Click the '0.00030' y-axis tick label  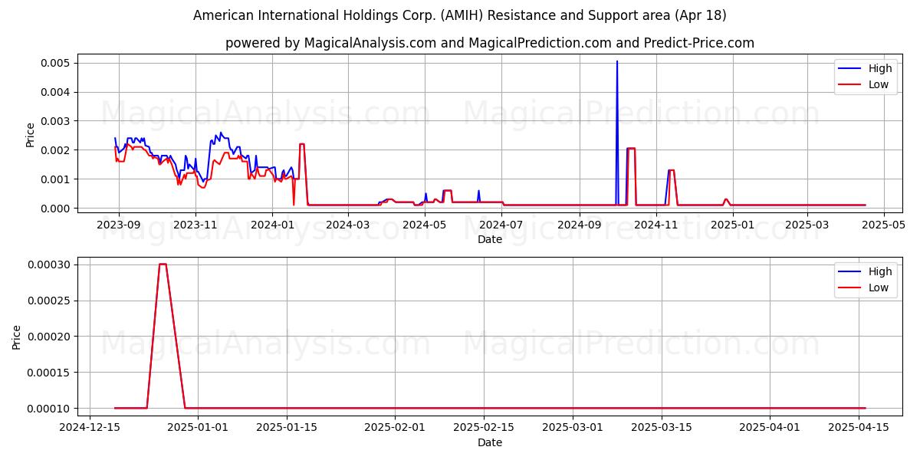(x=50, y=264)
